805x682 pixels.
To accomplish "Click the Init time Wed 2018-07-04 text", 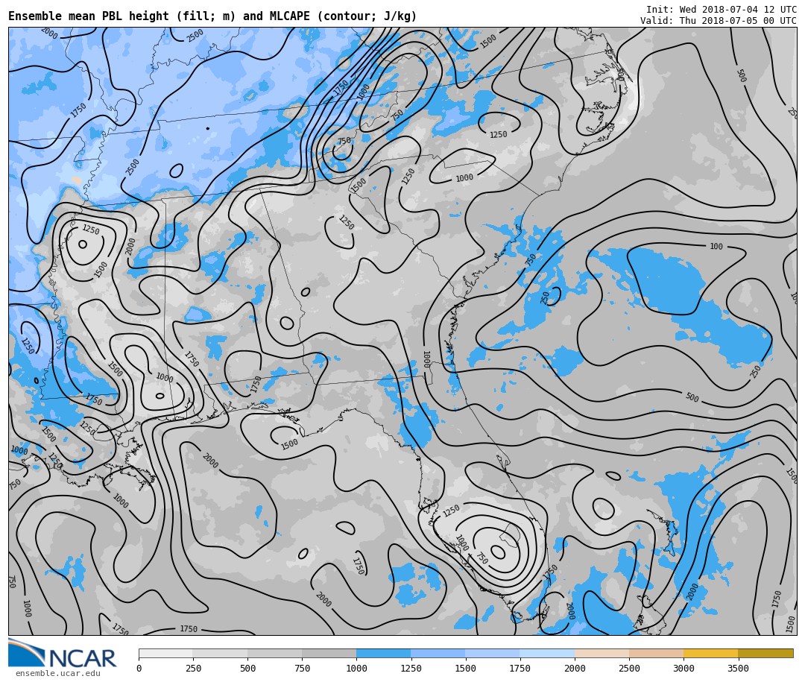I will tap(721, 10).
